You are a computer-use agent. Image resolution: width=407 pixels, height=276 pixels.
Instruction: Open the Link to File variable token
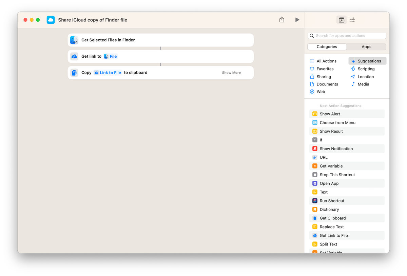pyautogui.click(x=108, y=73)
